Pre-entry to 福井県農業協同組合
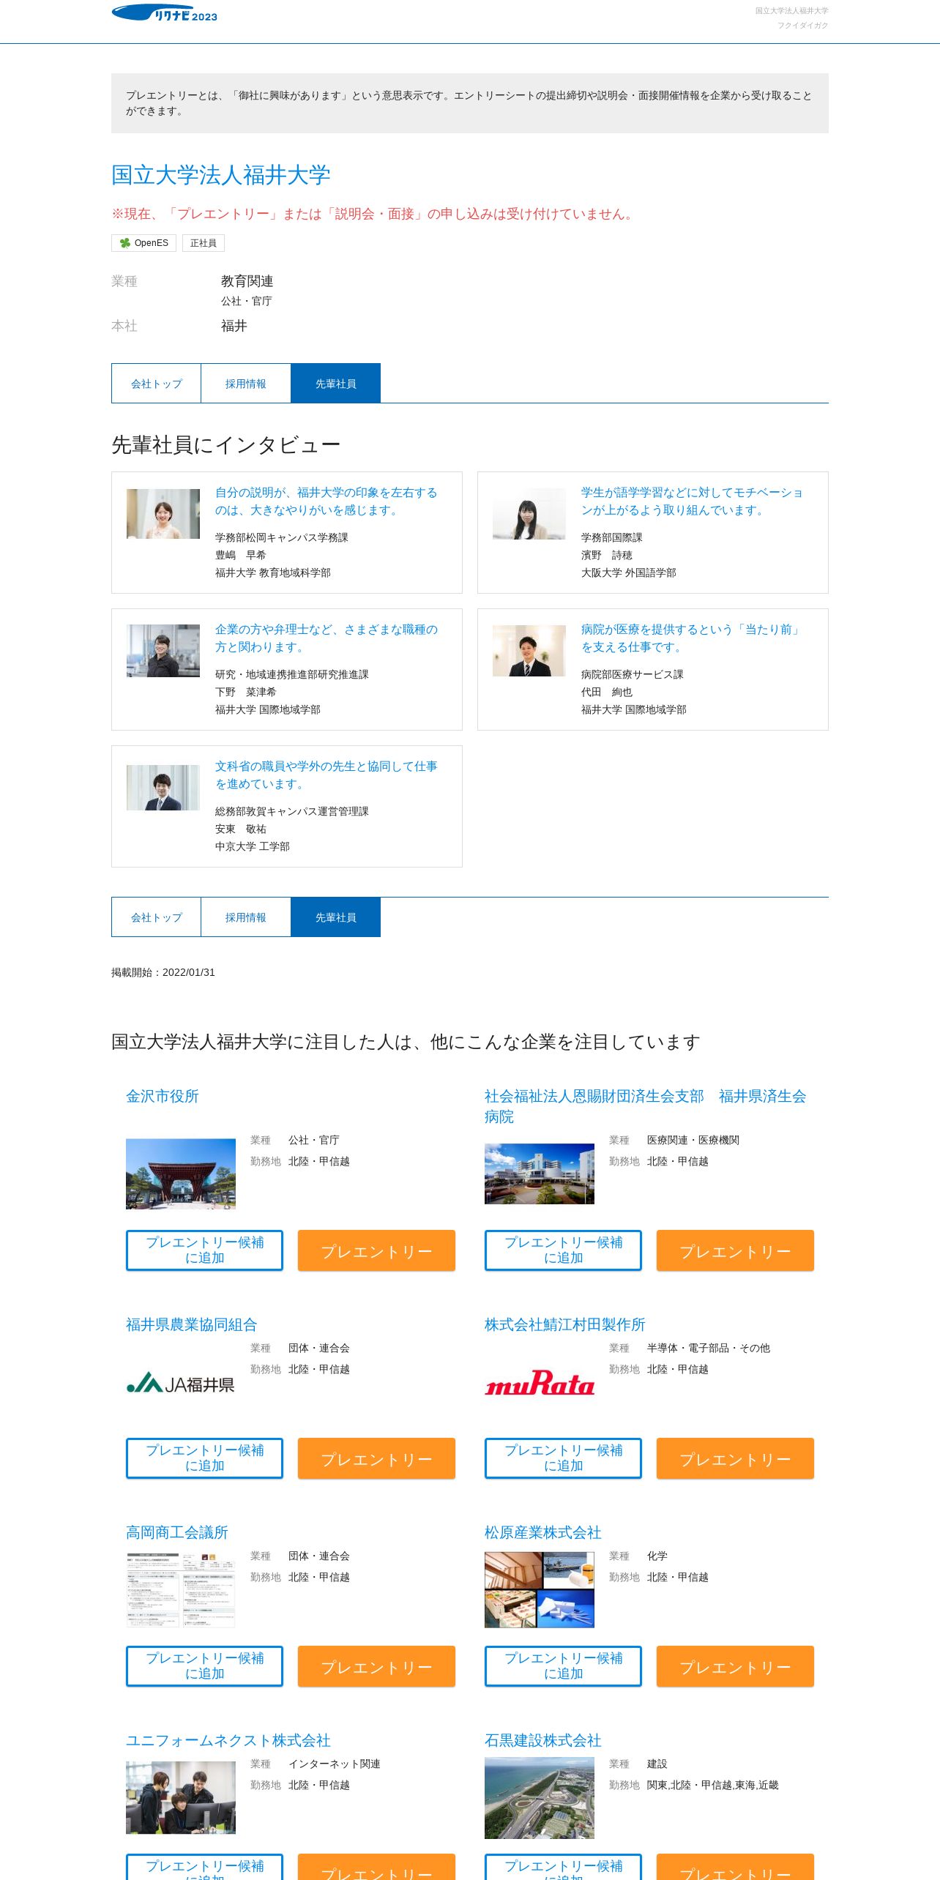 tap(376, 1458)
